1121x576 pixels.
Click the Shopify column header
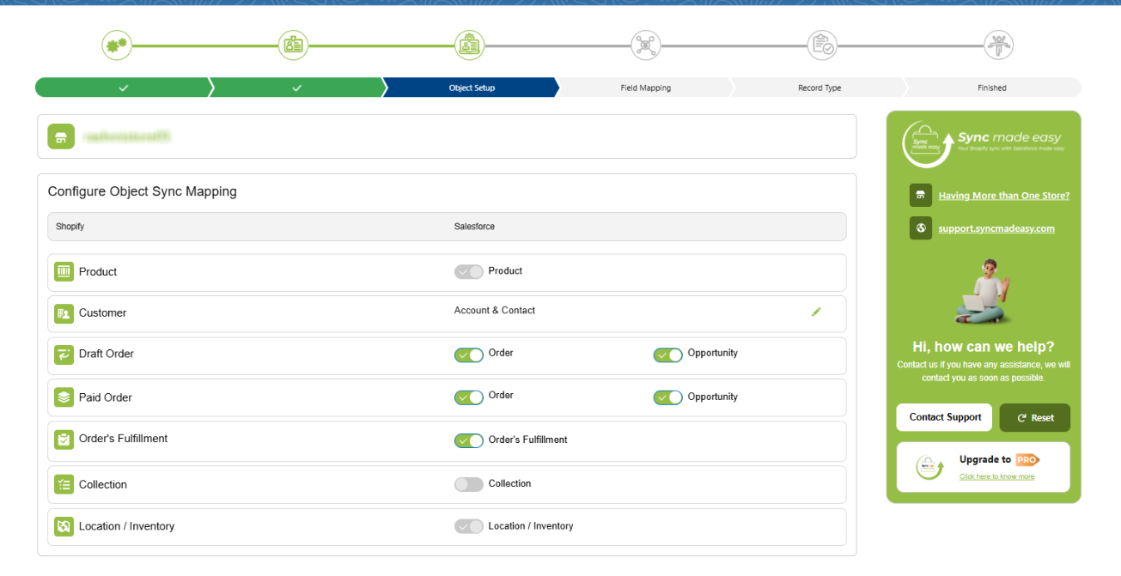(70, 227)
